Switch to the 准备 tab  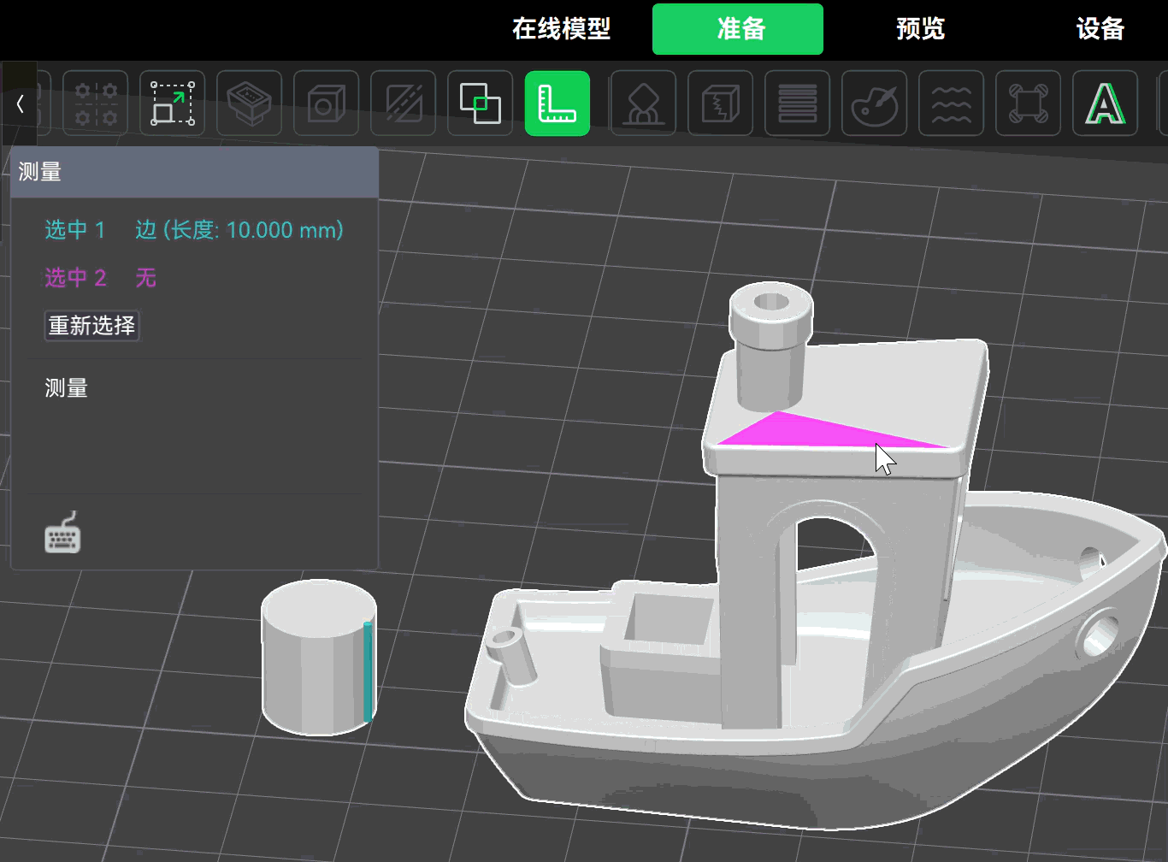point(738,29)
